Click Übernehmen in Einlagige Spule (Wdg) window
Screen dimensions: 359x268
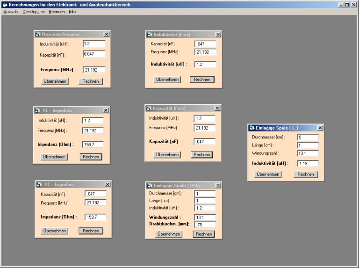pos(169,234)
